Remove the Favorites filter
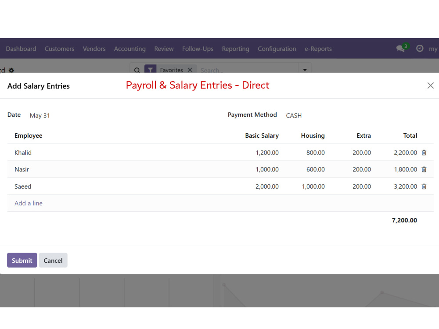This screenshot has height=329, width=439. coord(190,70)
